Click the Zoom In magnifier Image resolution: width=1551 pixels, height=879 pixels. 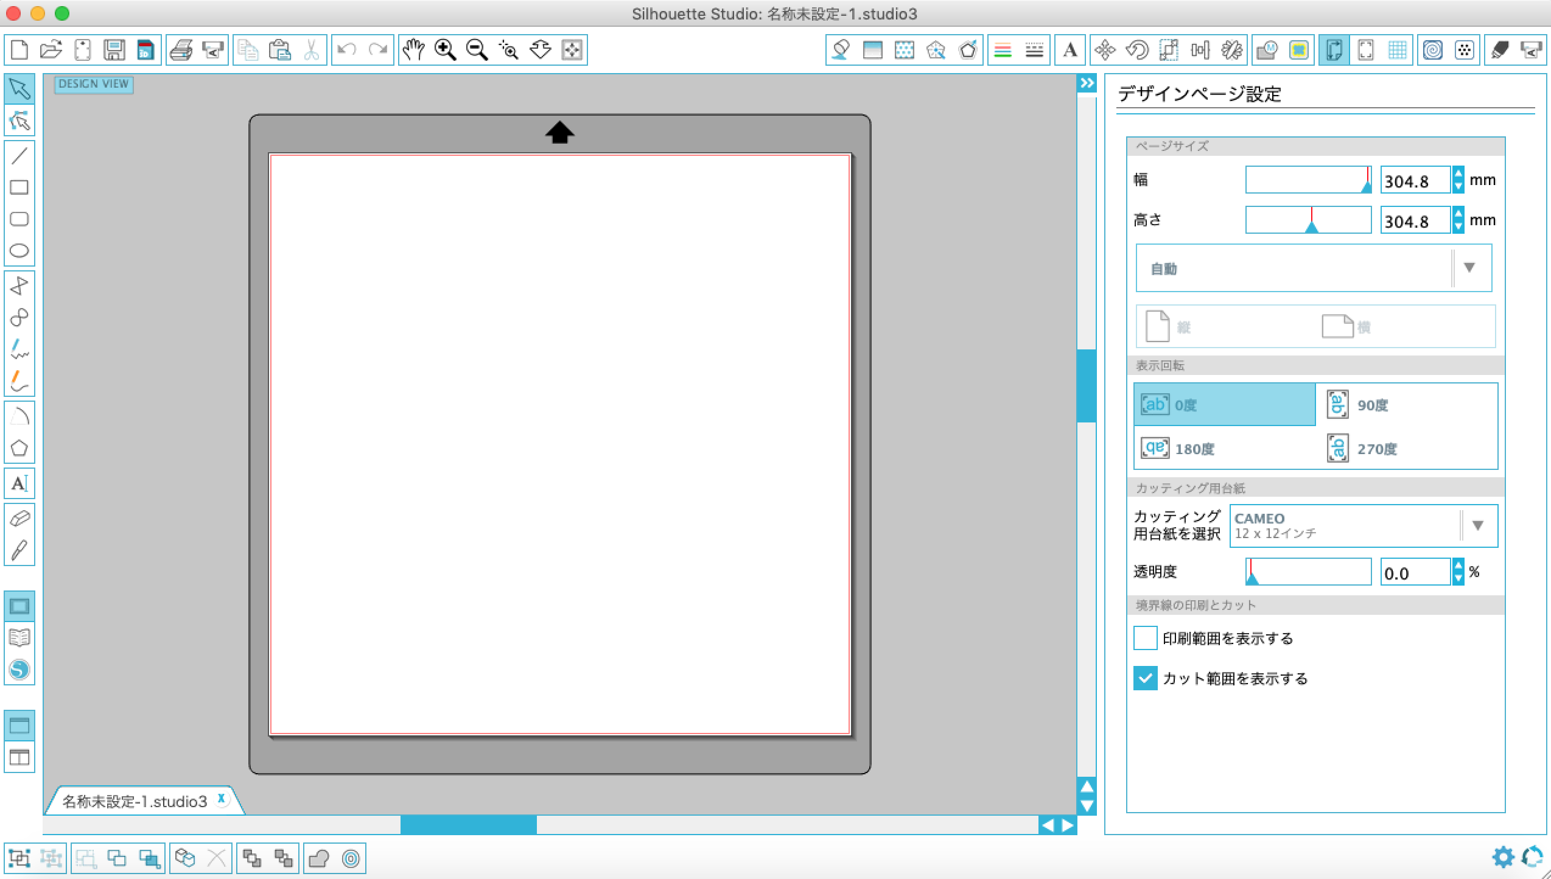446,50
